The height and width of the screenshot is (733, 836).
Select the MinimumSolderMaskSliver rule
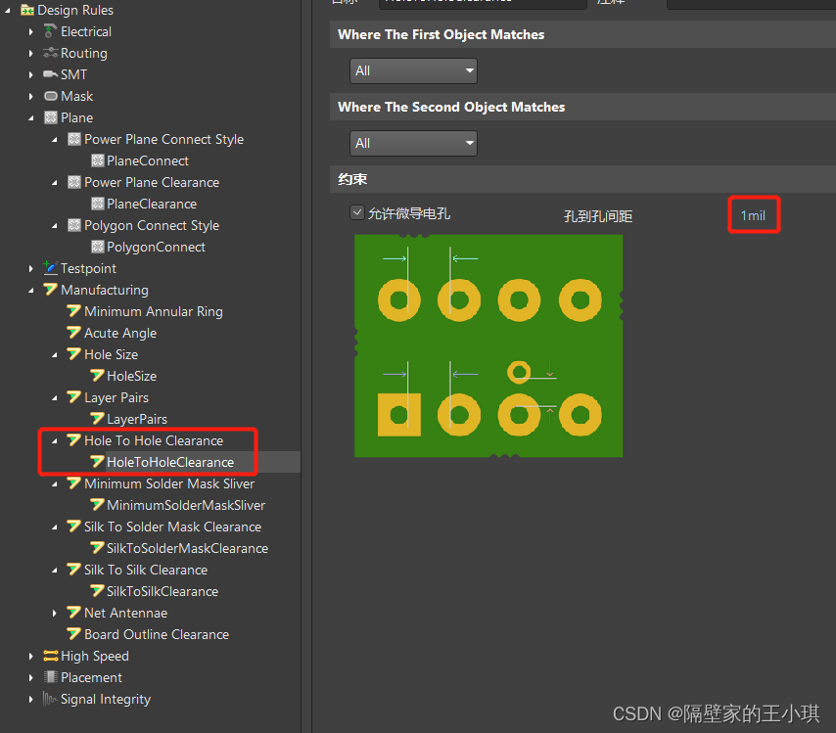(x=185, y=505)
